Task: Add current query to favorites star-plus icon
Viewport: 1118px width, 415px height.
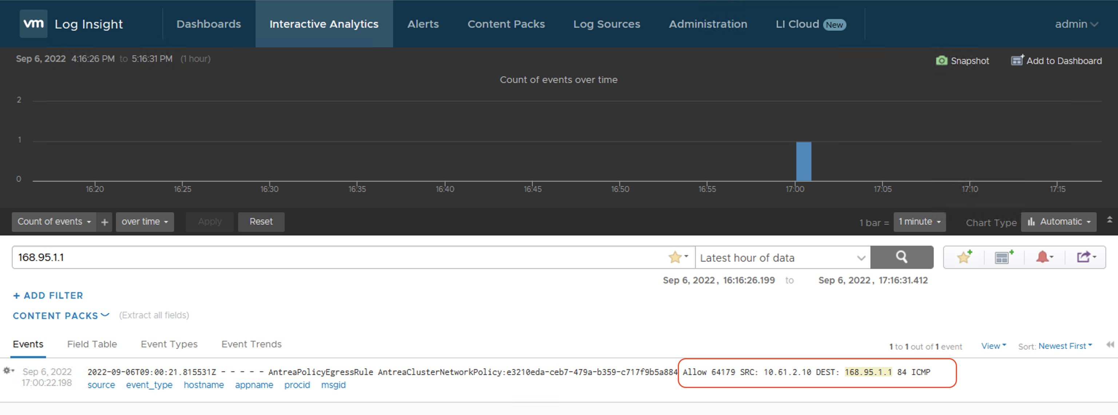Action: point(964,257)
